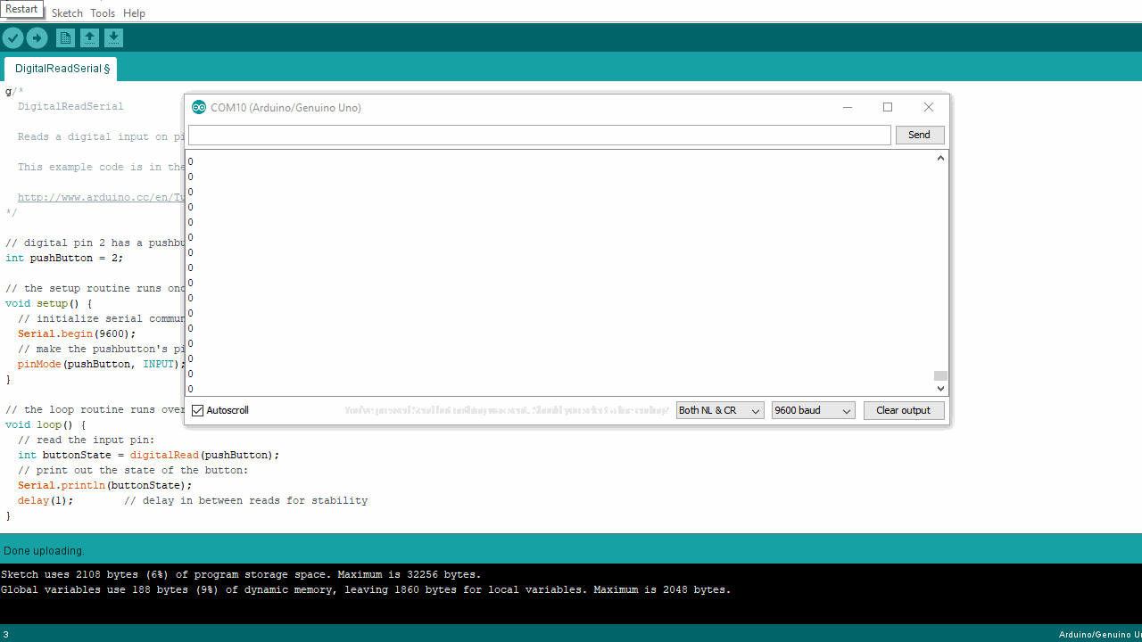This screenshot has width=1142, height=642.
Task: Click the serial monitor scrollbar down arrow
Action: coord(940,389)
